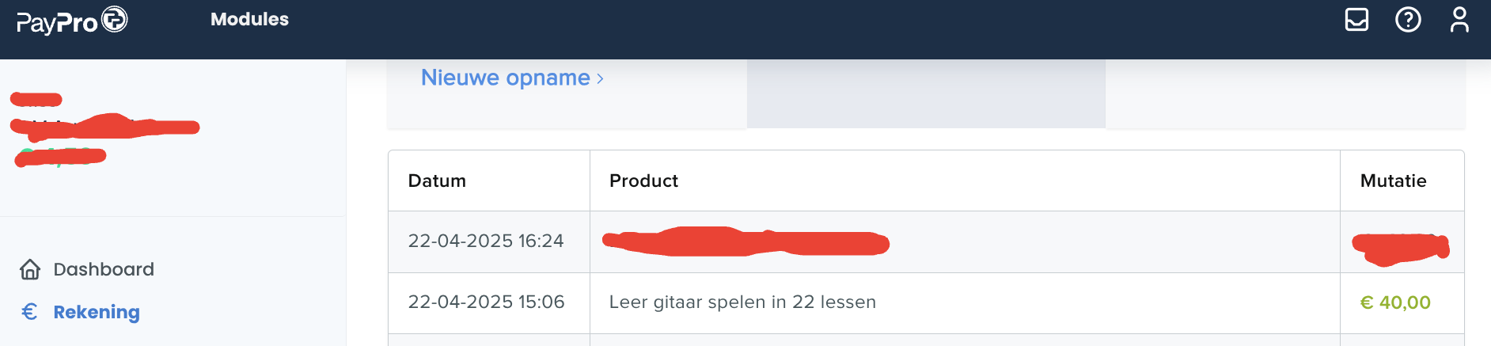The height and width of the screenshot is (346, 1491).
Task: Select the 22-04-2025 15:06 date cell
Action: tap(486, 302)
